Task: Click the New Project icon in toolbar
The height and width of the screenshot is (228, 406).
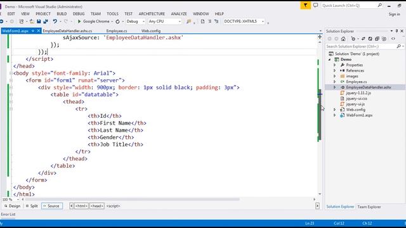Action: [22, 22]
